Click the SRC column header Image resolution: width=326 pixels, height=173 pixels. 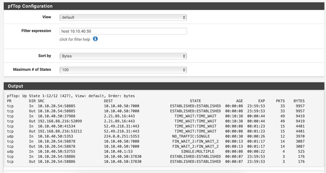41,101
